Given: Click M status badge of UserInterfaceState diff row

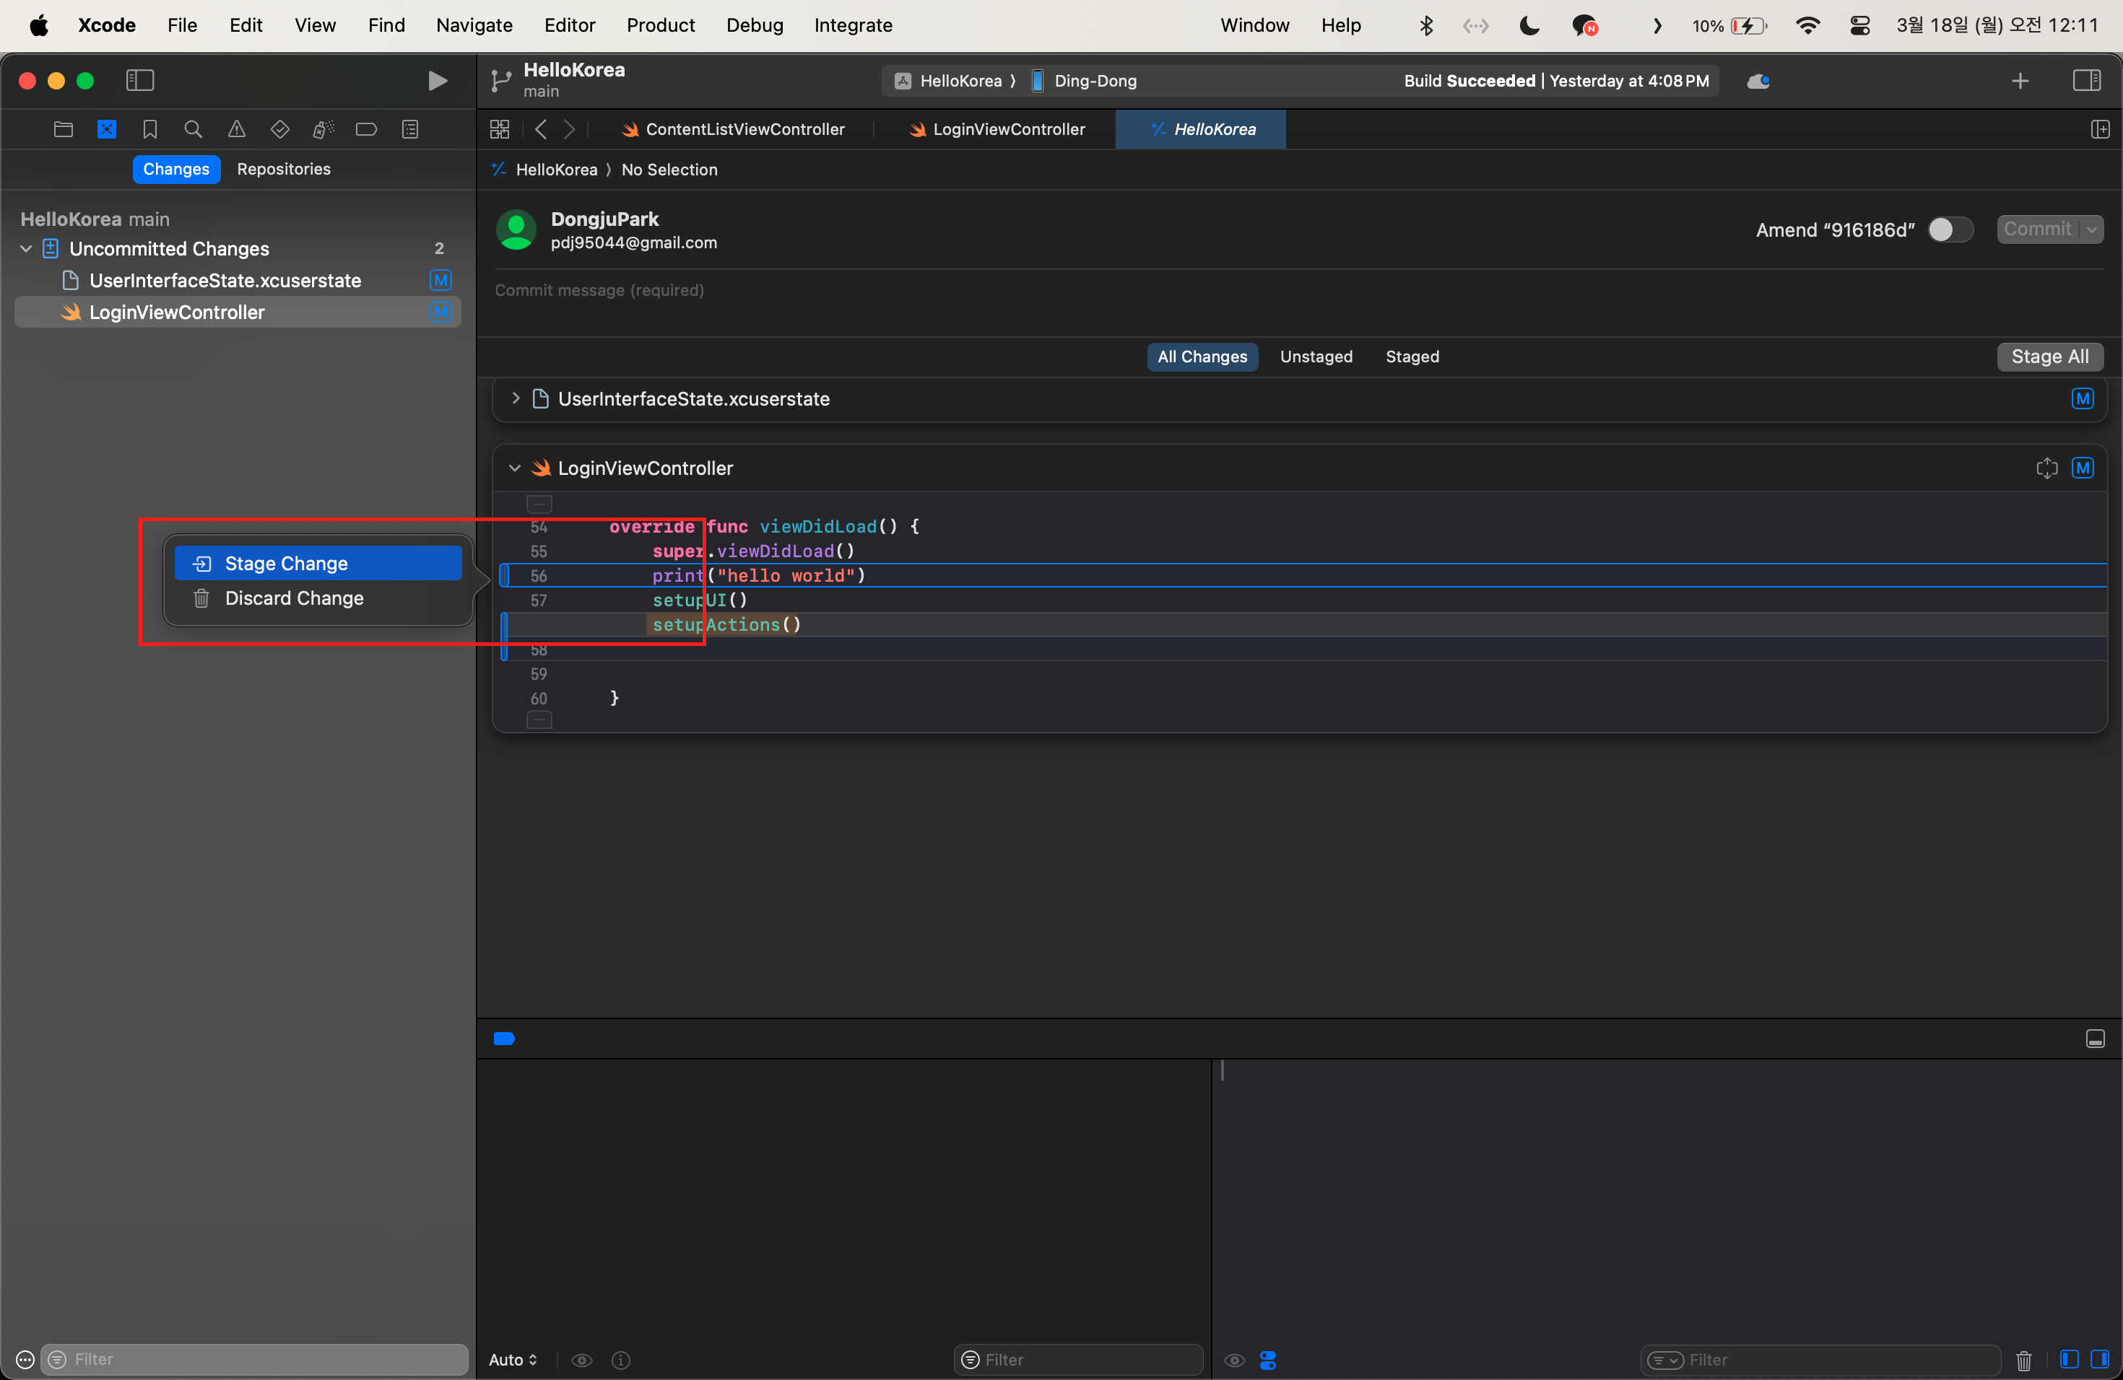Looking at the screenshot, I should 2083,398.
